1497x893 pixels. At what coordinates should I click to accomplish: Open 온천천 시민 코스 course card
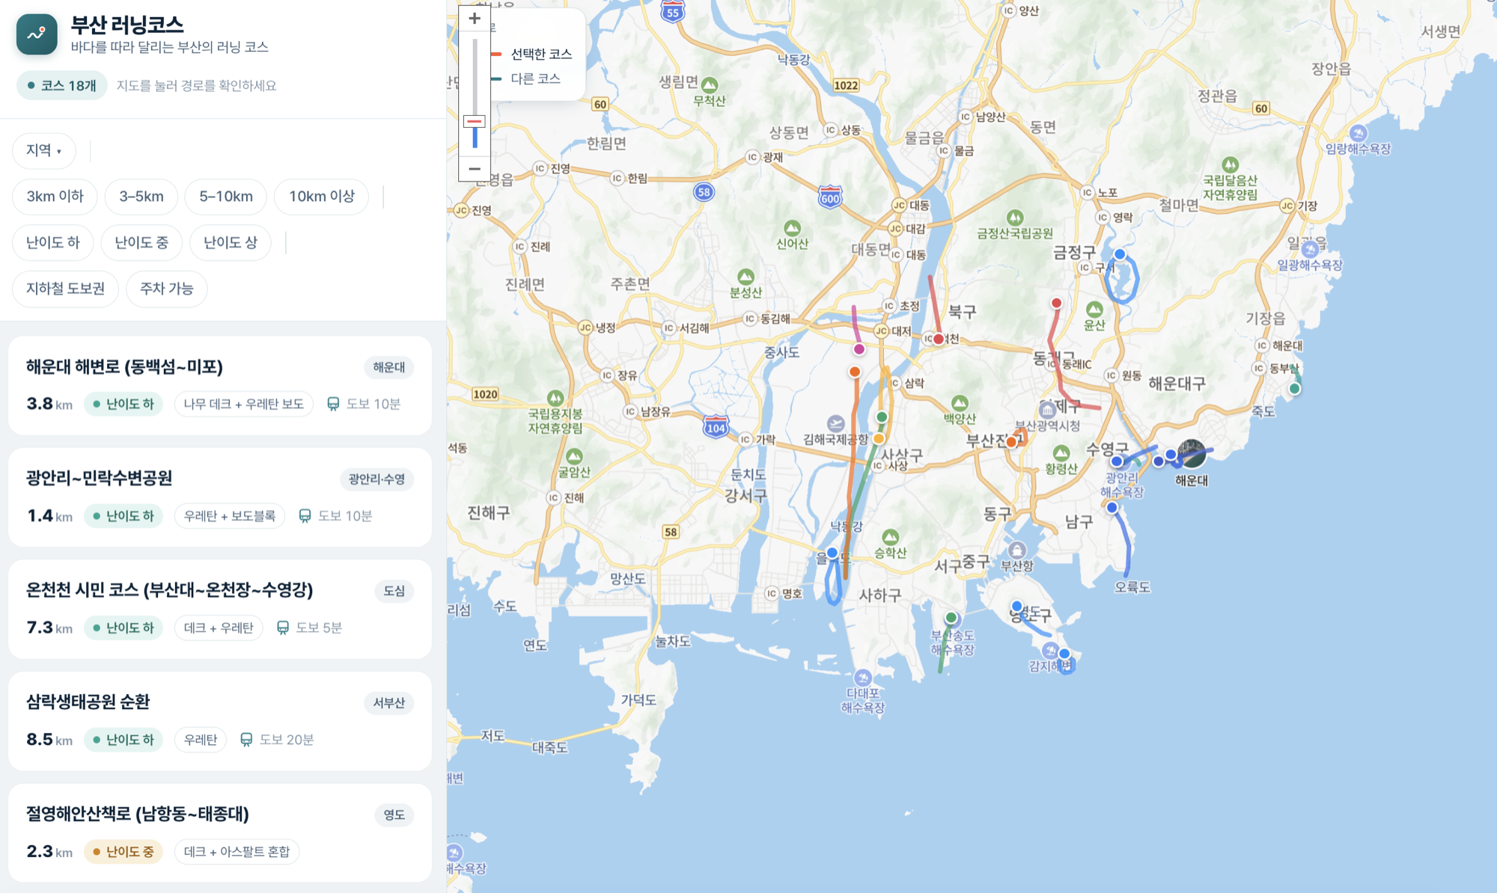click(x=220, y=610)
